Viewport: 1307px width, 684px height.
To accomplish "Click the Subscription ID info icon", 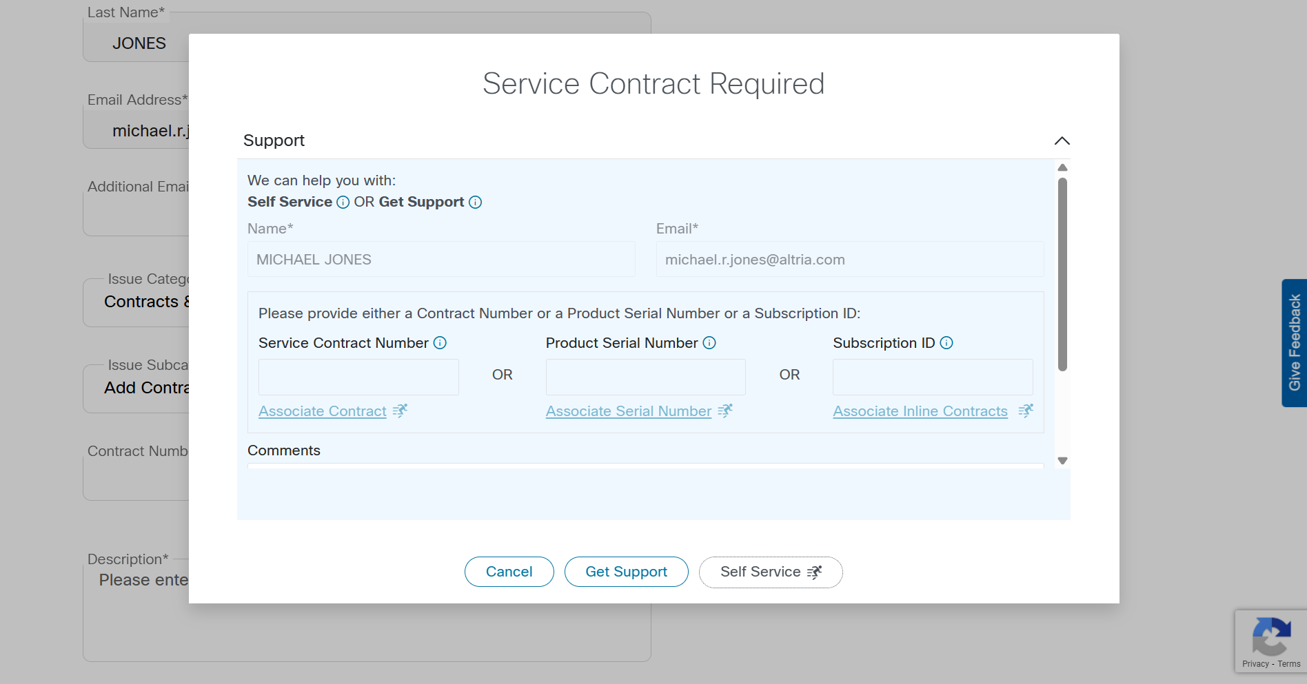I will 946,343.
